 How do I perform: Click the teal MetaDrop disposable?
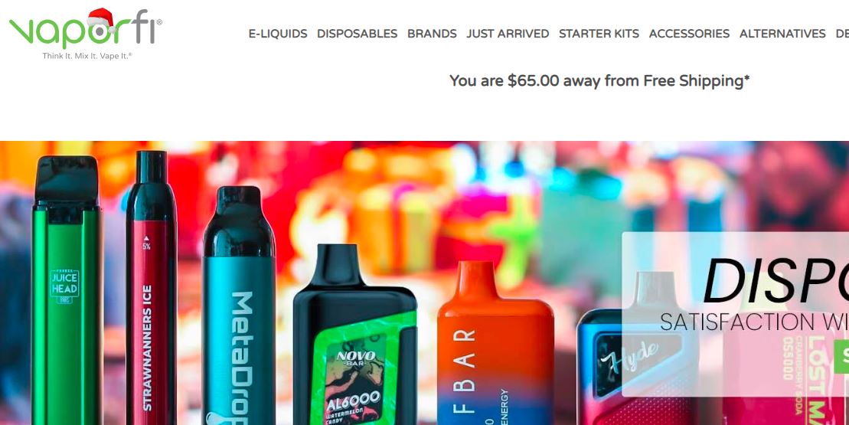coord(239,306)
